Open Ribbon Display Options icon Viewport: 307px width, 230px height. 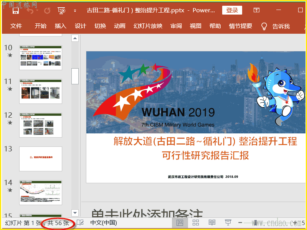256,10
